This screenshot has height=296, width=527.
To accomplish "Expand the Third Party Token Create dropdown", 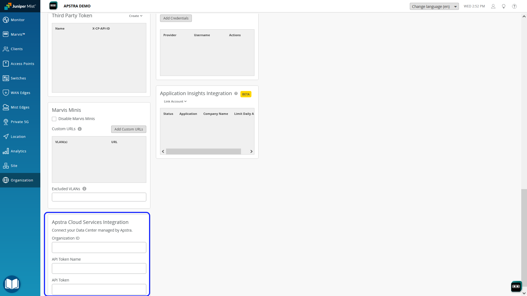I will point(136,16).
